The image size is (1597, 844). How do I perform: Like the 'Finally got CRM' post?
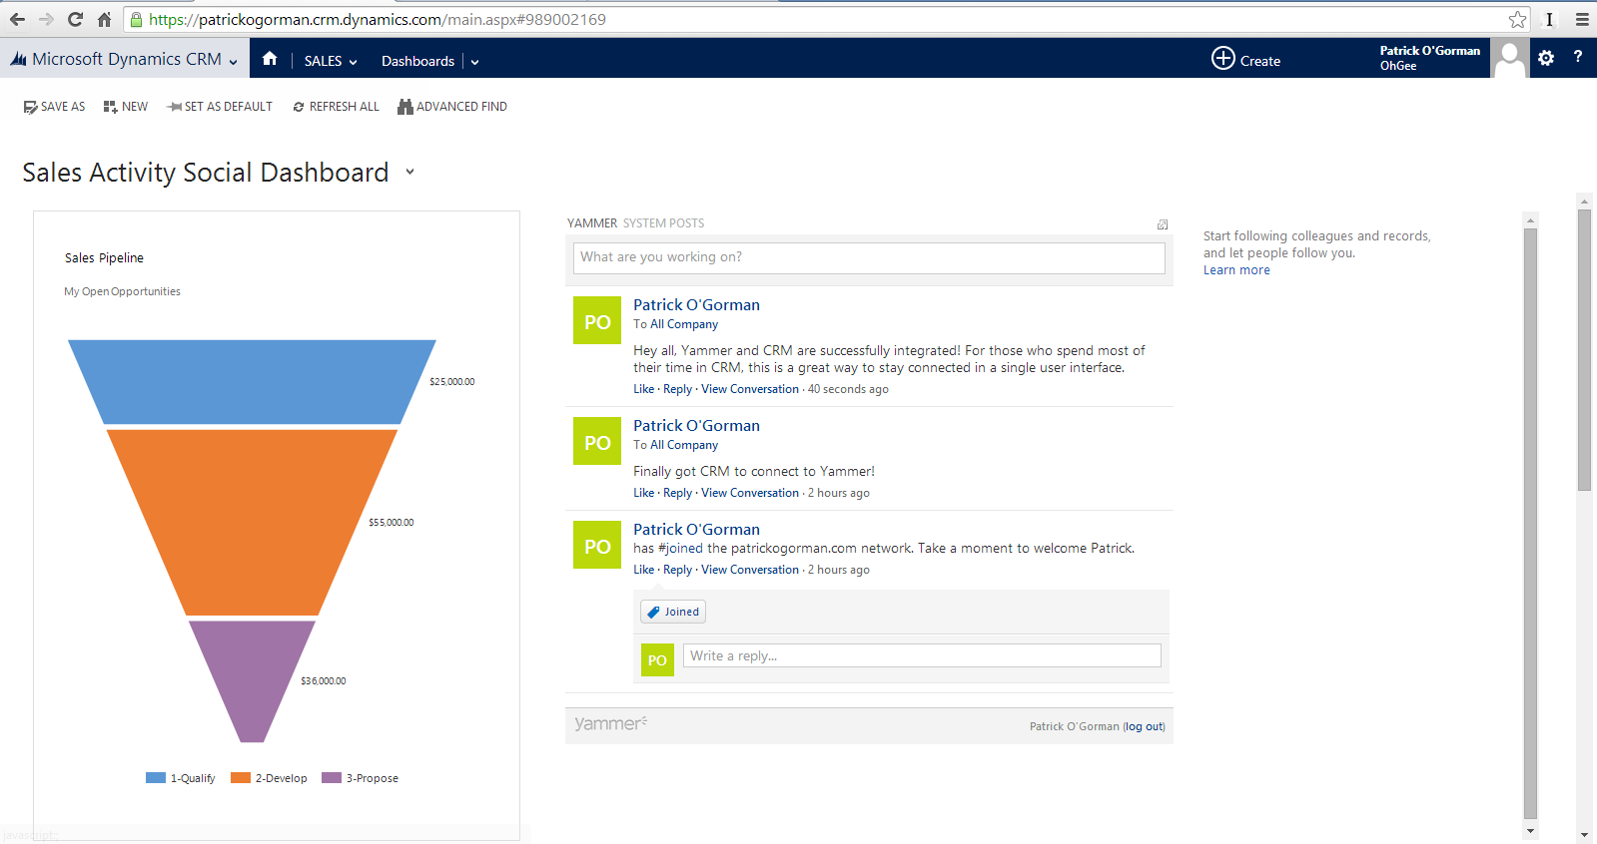pos(644,493)
